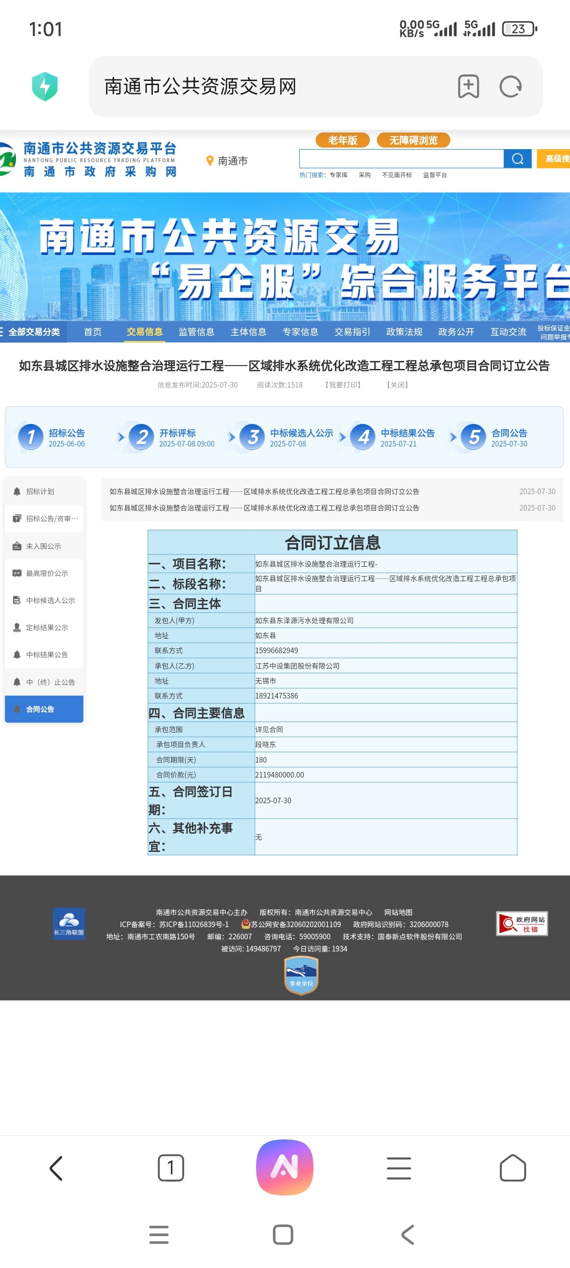The width and height of the screenshot is (570, 1268).
Task: Open the 互动交流 nav tab
Action: [x=508, y=332]
